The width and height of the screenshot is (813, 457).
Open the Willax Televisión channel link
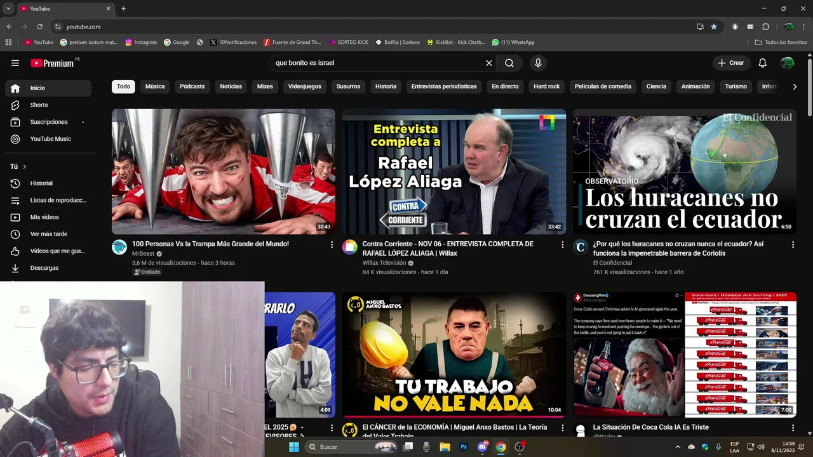384,263
